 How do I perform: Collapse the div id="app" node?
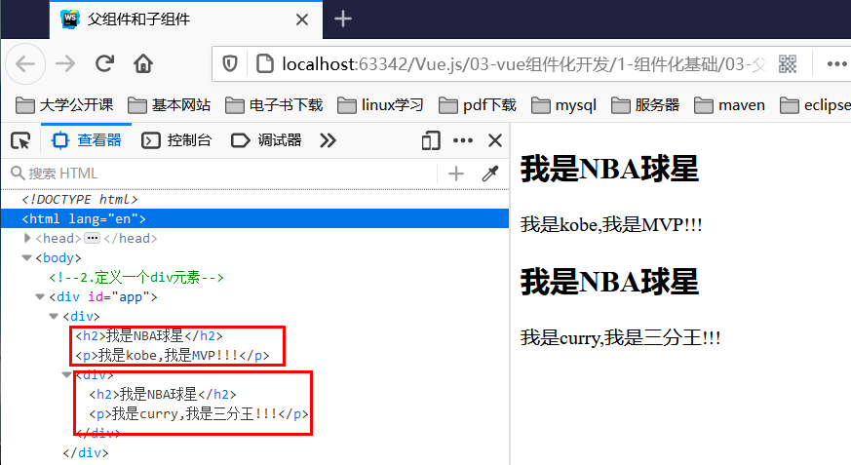pos(40,296)
